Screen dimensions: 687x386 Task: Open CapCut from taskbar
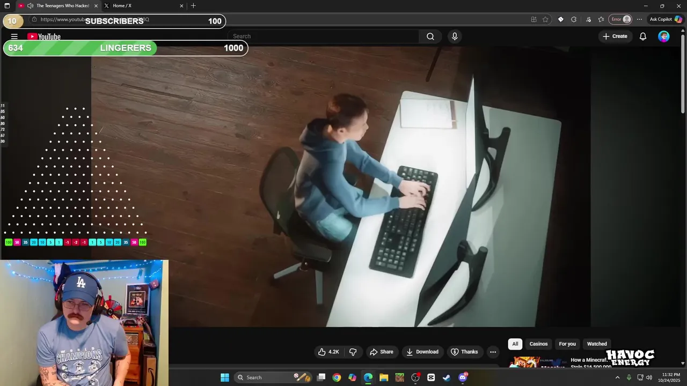pos(431,377)
